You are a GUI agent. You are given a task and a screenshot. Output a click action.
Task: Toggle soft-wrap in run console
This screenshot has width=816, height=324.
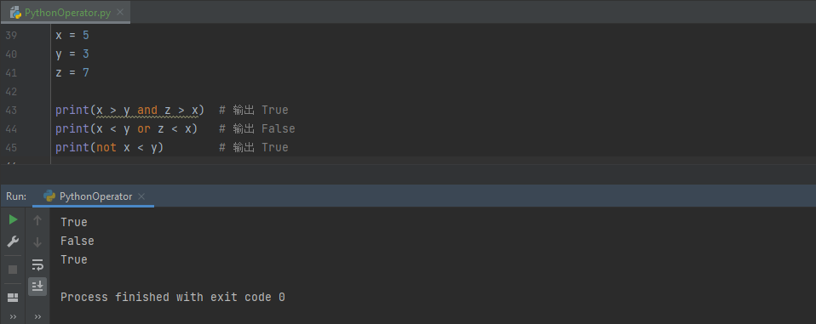tap(37, 264)
